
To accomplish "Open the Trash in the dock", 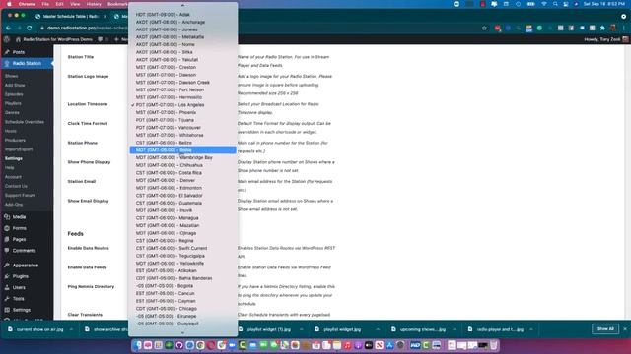I will click(x=494, y=345).
